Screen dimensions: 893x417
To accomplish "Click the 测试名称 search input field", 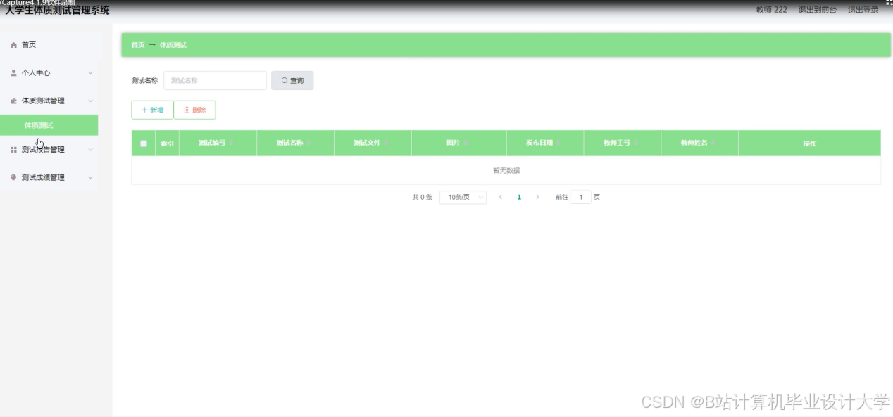I will coord(215,81).
